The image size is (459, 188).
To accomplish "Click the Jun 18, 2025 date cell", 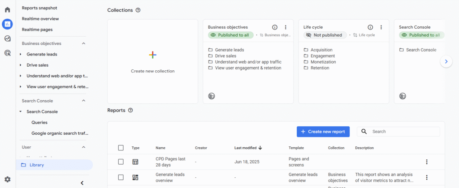I will [x=247, y=162].
